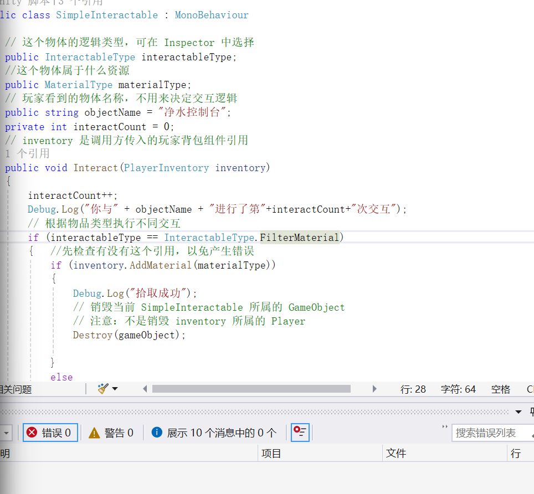Click the AddMaterial method call
The image size is (534, 494).
(x=161, y=265)
